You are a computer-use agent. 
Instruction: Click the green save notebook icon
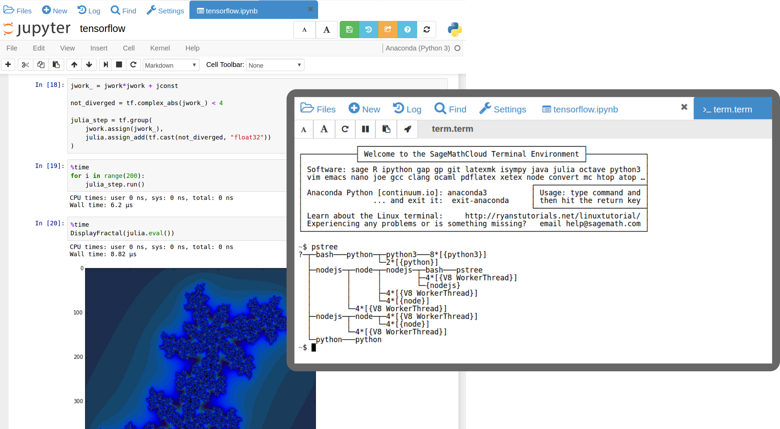click(x=349, y=30)
